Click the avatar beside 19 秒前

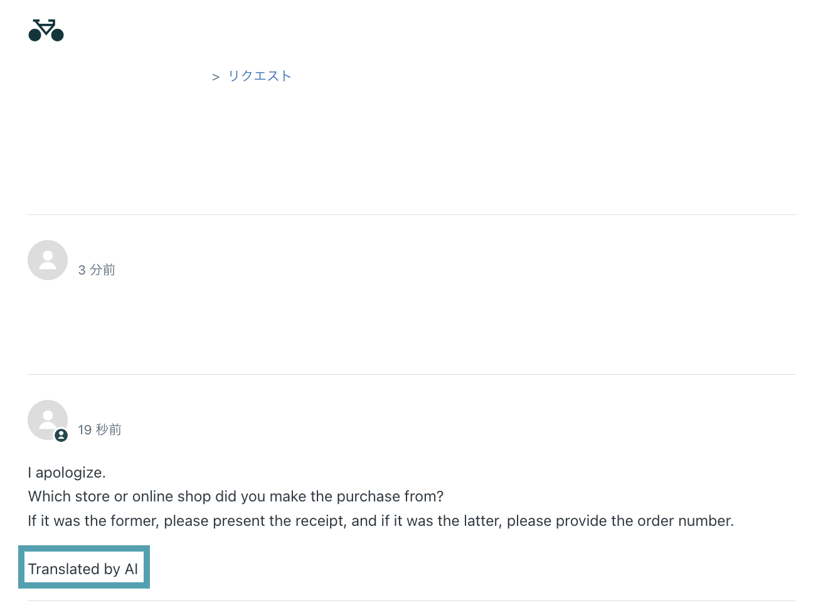point(48,420)
